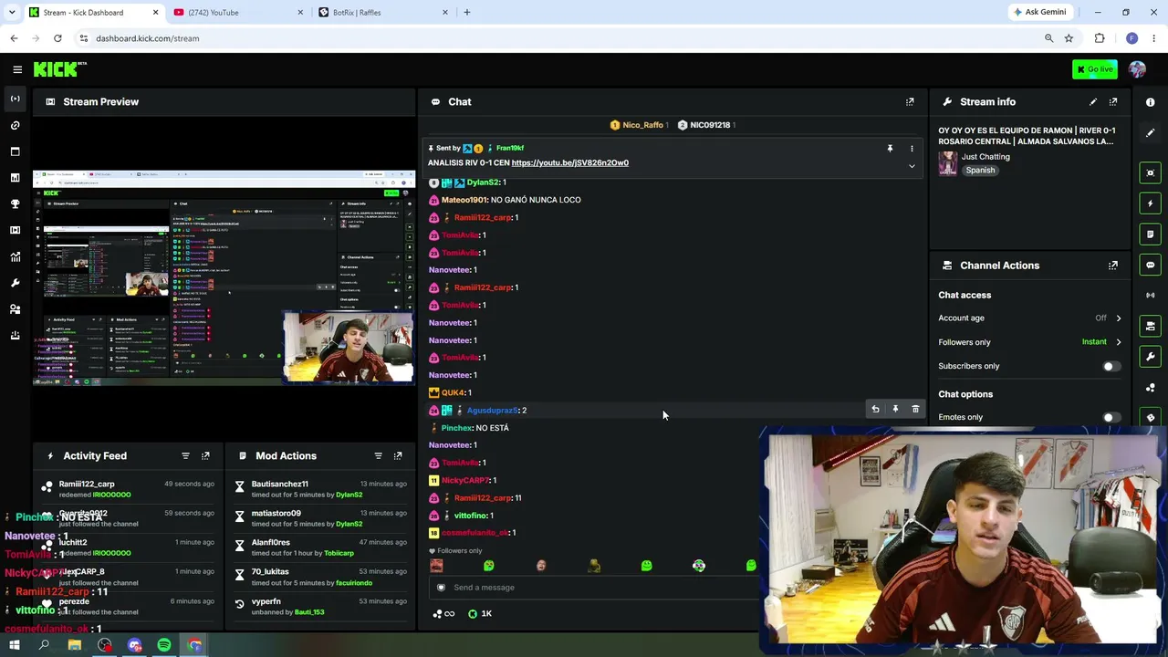
Task: Click the stream preview video thumbnail
Action: 224,278
